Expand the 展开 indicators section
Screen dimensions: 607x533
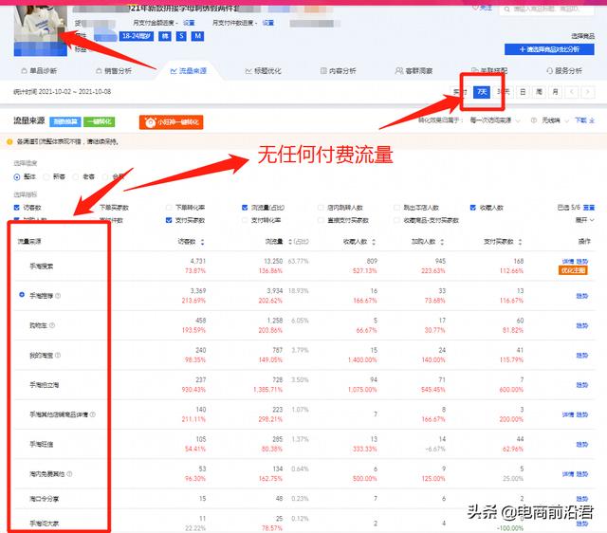(584, 220)
